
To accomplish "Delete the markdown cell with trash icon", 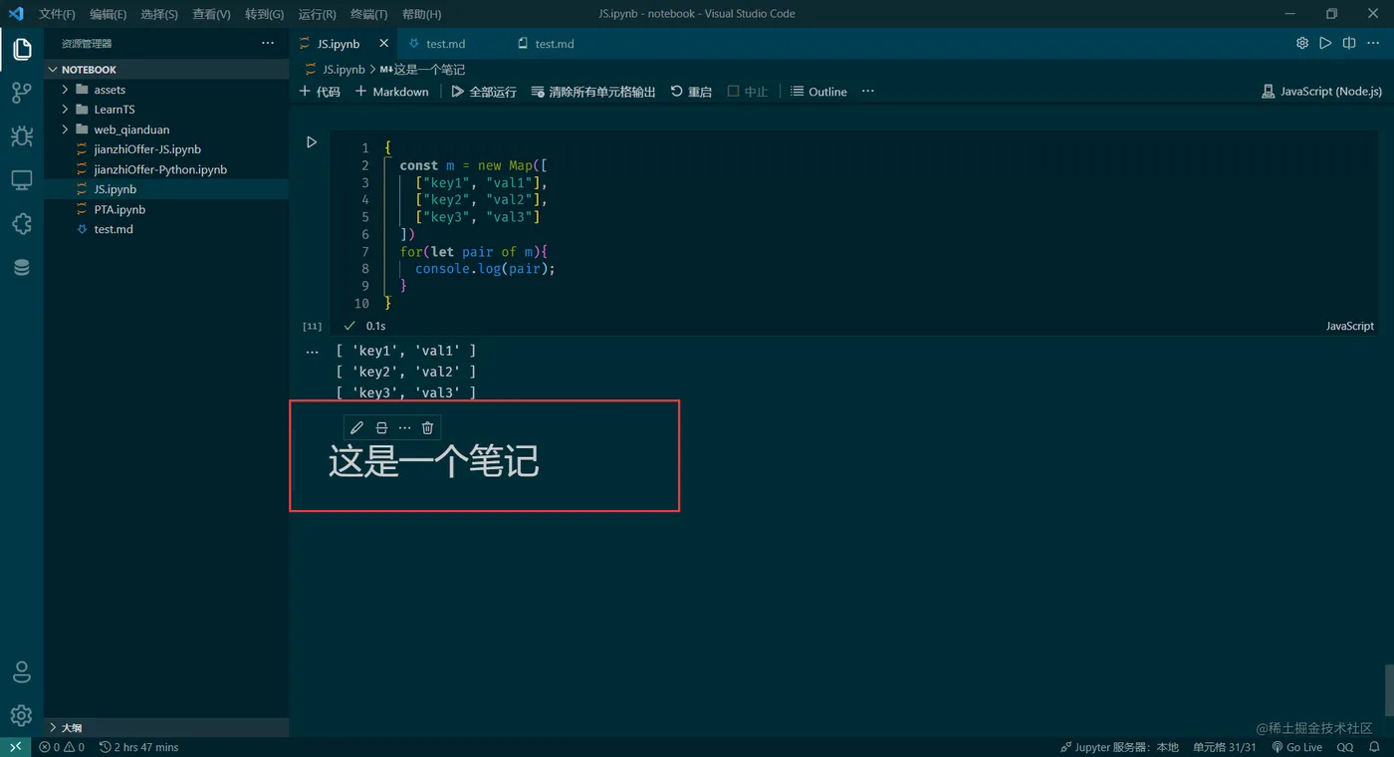I will point(427,427).
